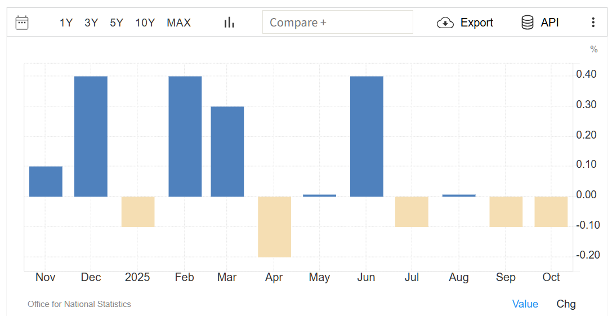
Task: Click the cloud download Export icon
Action: (445, 23)
